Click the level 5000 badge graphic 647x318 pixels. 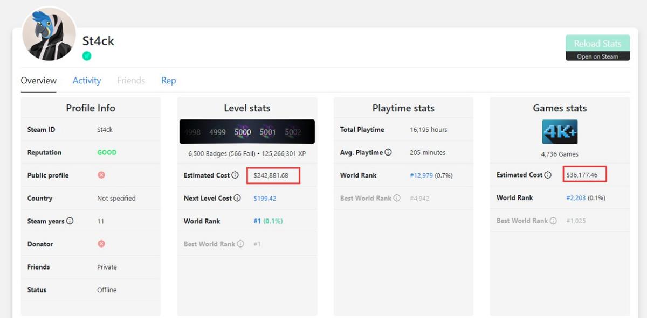(242, 131)
